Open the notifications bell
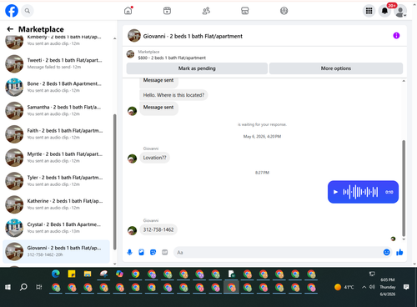 pyautogui.click(x=384, y=11)
